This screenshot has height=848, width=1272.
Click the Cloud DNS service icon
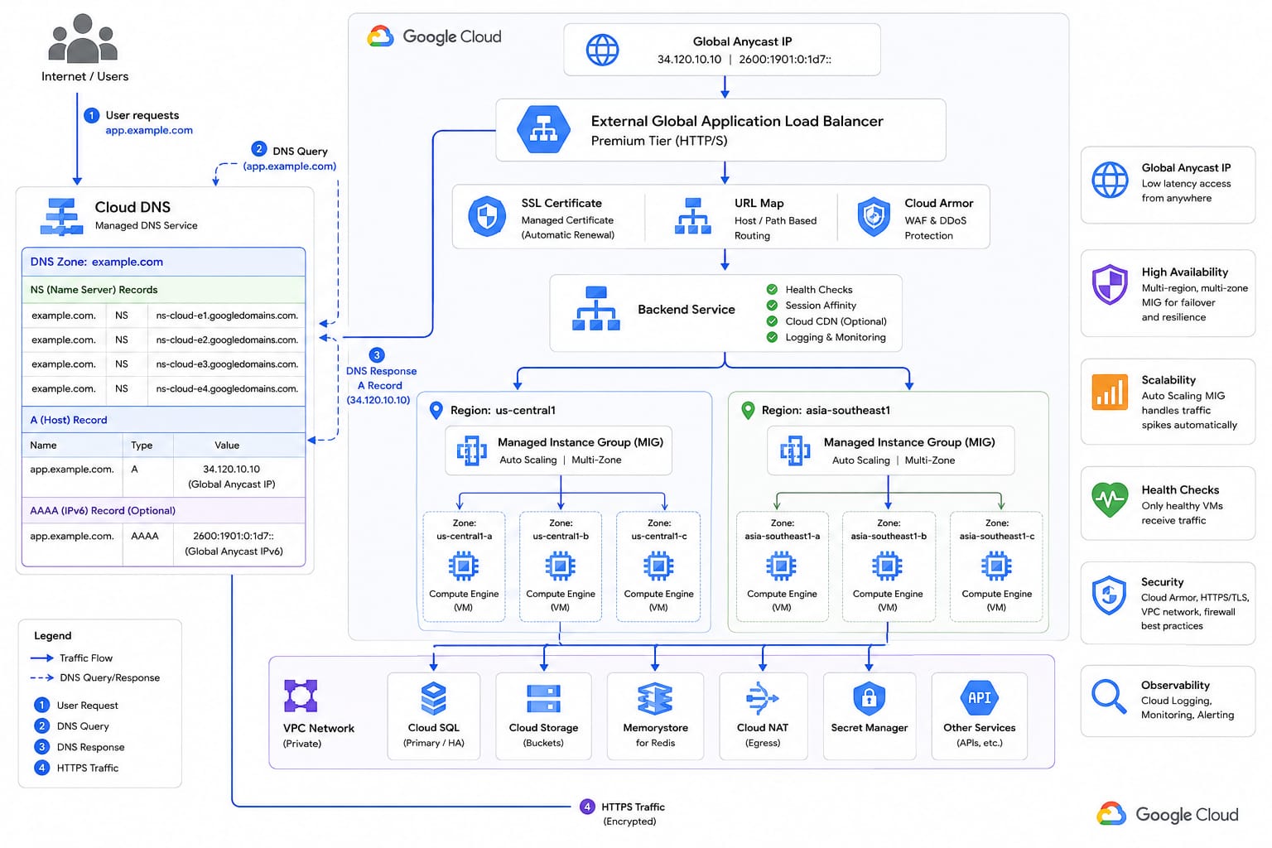coord(62,217)
